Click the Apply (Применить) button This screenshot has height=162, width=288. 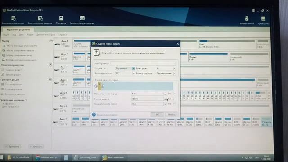coord(12,146)
